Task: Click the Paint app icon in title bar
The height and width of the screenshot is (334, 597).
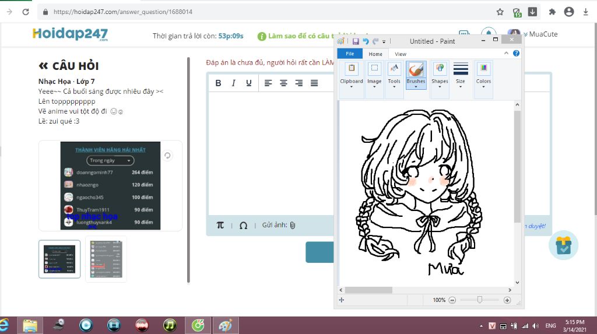Action: pos(340,41)
